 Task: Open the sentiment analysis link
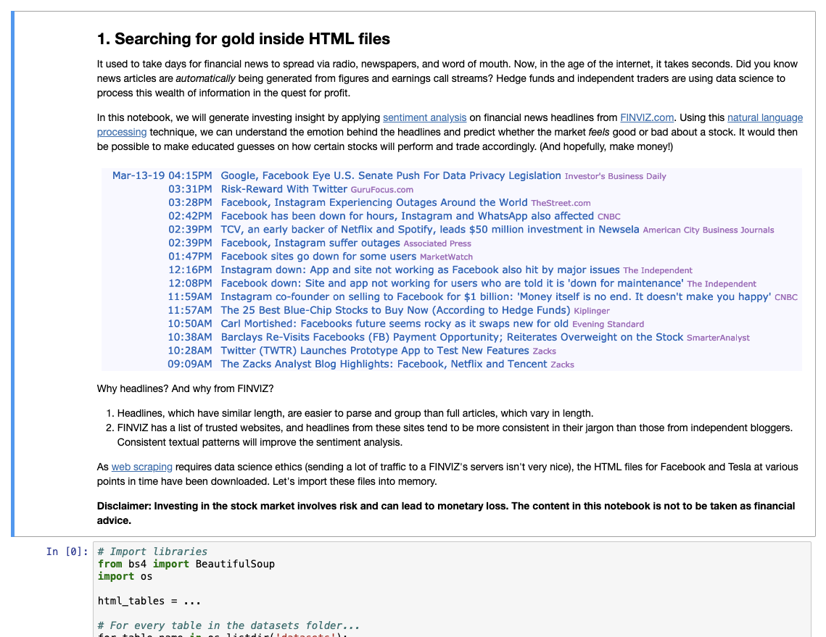(x=424, y=118)
